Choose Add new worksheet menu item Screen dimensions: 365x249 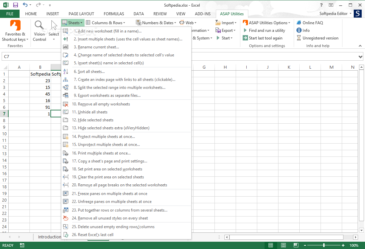coord(126,31)
